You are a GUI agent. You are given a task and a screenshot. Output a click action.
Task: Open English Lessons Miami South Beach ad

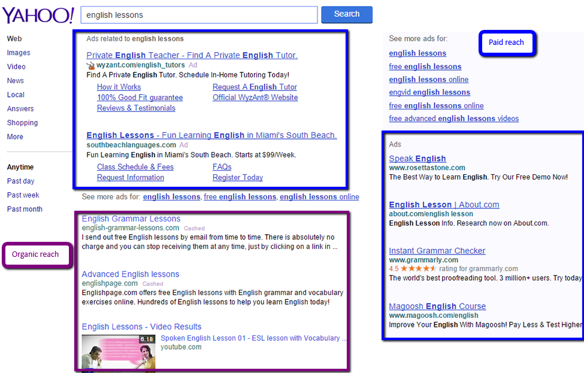pyautogui.click(x=211, y=135)
